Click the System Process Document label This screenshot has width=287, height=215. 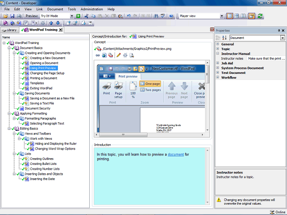pyautogui.click(x=242, y=68)
